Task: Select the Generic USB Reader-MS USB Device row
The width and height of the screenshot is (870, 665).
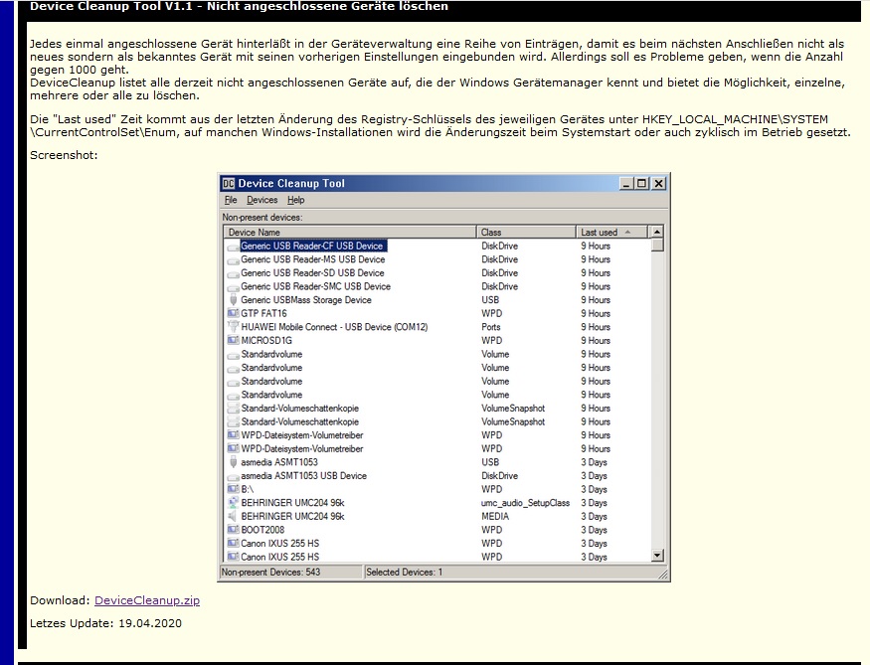Action: (x=437, y=259)
